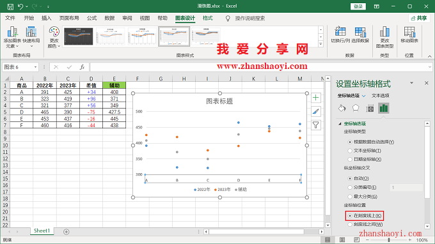
Task: Expand the formula bar dropdown arrow
Action: (430, 67)
